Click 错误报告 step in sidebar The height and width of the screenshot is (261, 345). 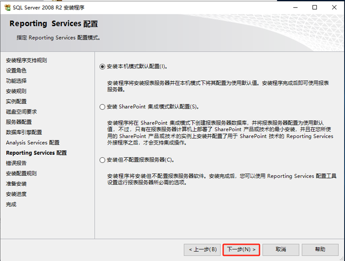(16, 163)
